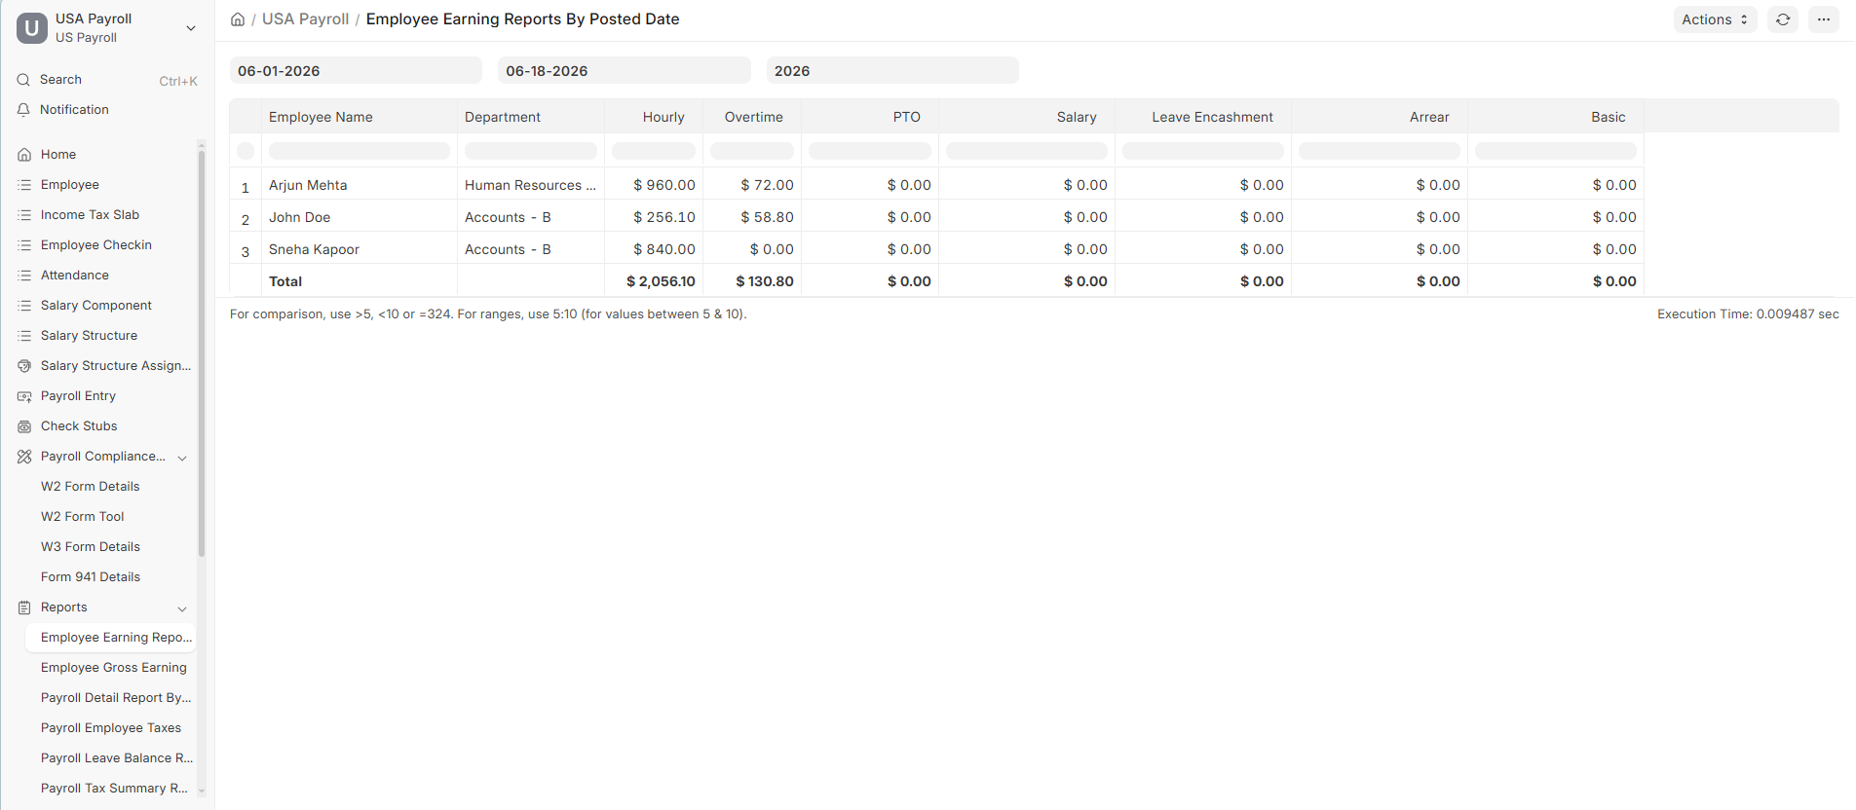Click the Employee list icon

(24, 185)
